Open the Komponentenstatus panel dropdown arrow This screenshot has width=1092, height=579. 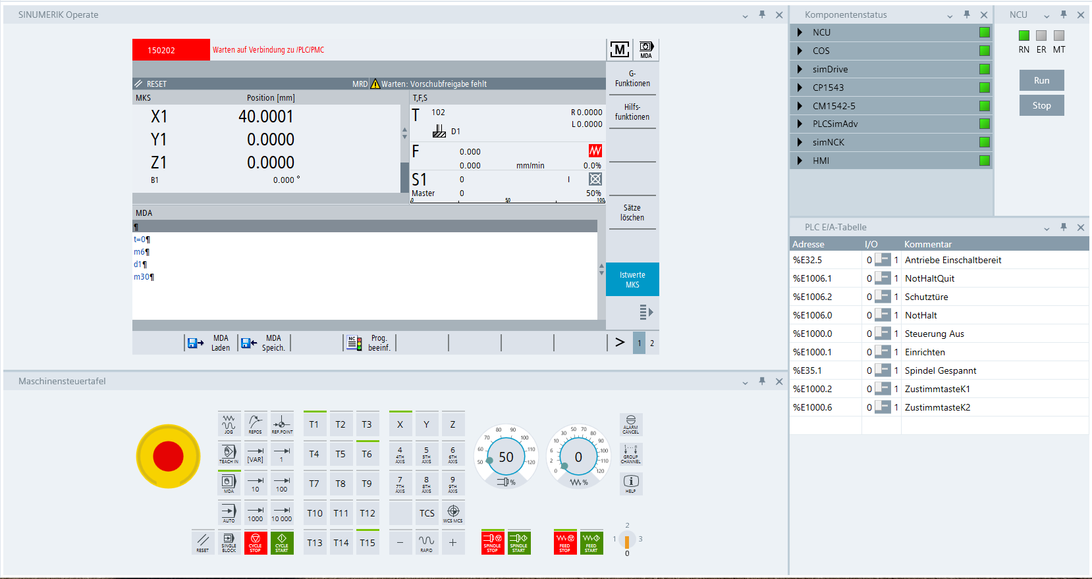tap(950, 15)
